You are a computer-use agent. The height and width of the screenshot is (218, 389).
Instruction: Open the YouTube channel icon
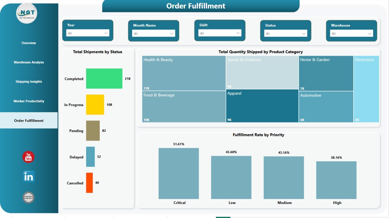click(28, 157)
